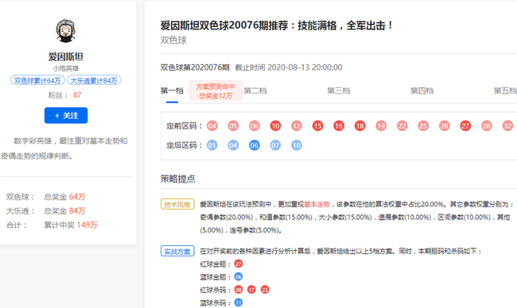Follow the author with + 关注 button

pyautogui.click(x=66, y=116)
